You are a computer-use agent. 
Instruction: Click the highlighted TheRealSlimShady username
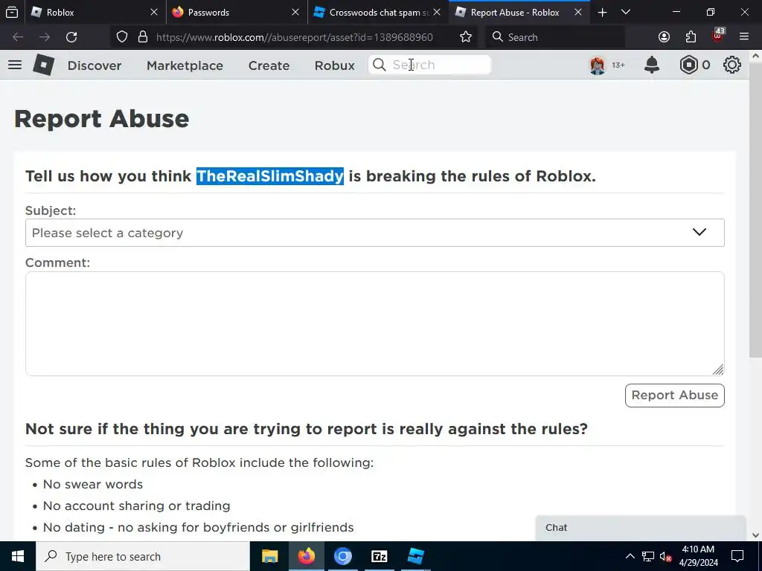point(269,175)
